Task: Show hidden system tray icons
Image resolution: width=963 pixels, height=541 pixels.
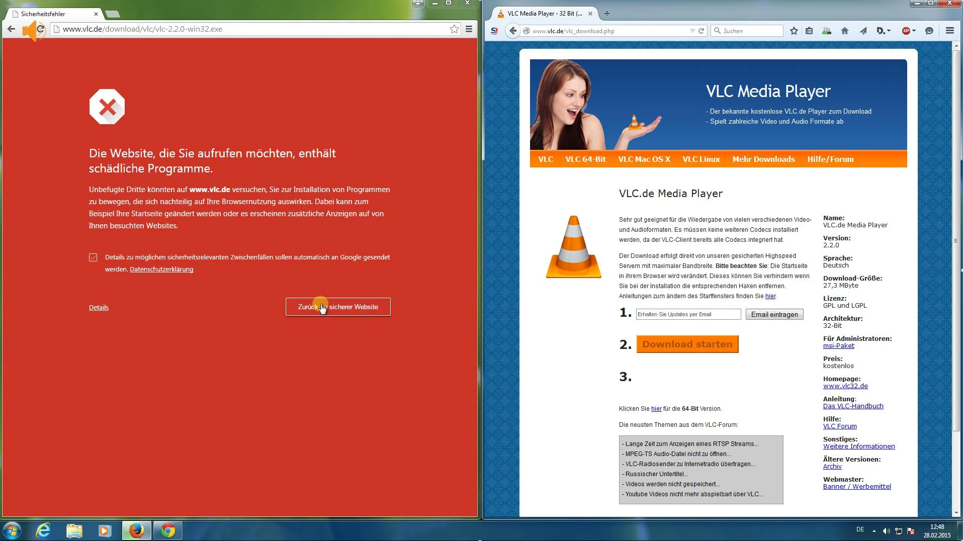Action: [x=874, y=531]
